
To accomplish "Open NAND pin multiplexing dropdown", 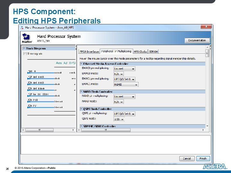I will click(124, 96).
